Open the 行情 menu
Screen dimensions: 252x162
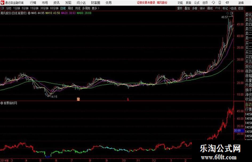pyautogui.click(x=33, y=3)
